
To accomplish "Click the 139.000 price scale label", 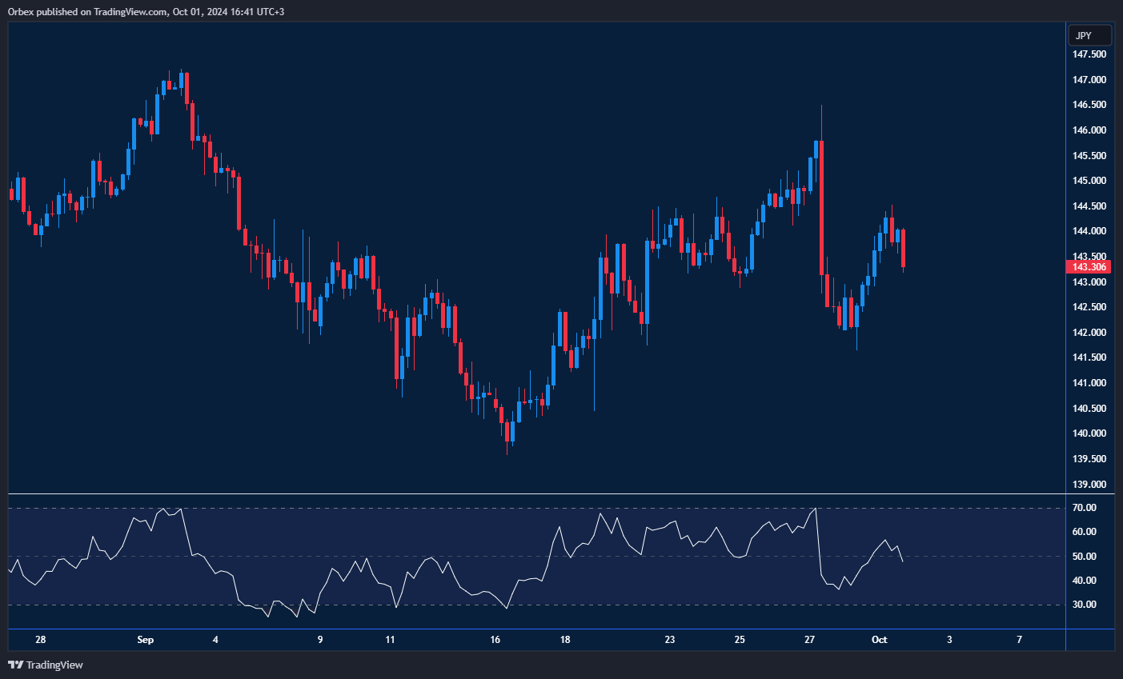I will pyautogui.click(x=1089, y=485).
